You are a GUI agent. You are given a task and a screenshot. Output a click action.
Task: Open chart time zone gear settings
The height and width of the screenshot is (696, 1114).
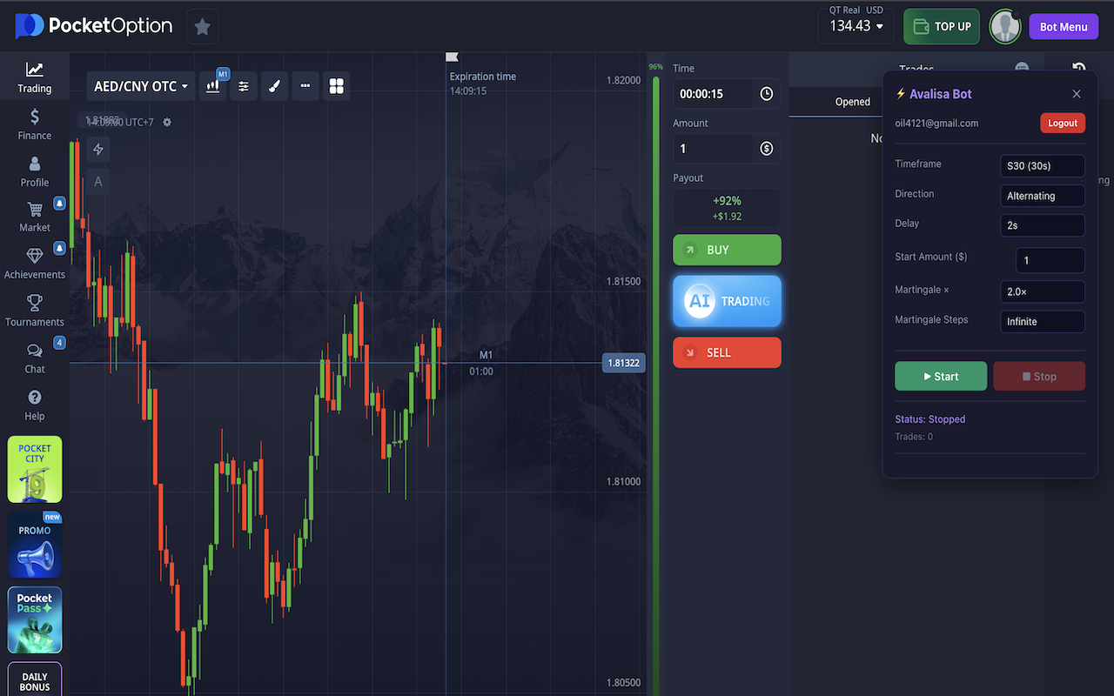(x=167, y=123)
